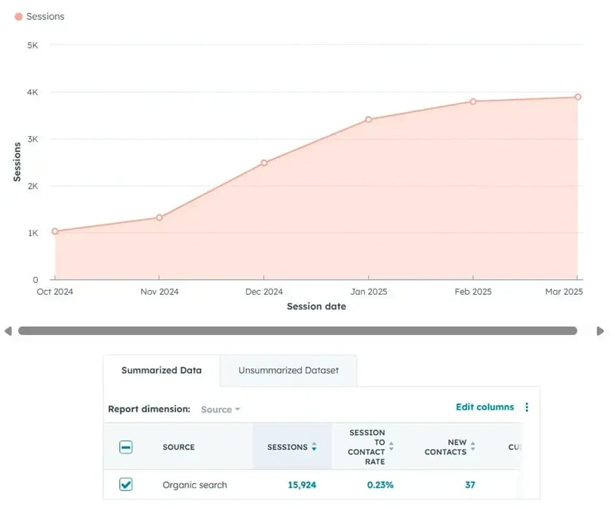The height and width of the screenshot is (509, 615).
Task: Toggle the Sessions series in chart legend
Action: (39, 16)
